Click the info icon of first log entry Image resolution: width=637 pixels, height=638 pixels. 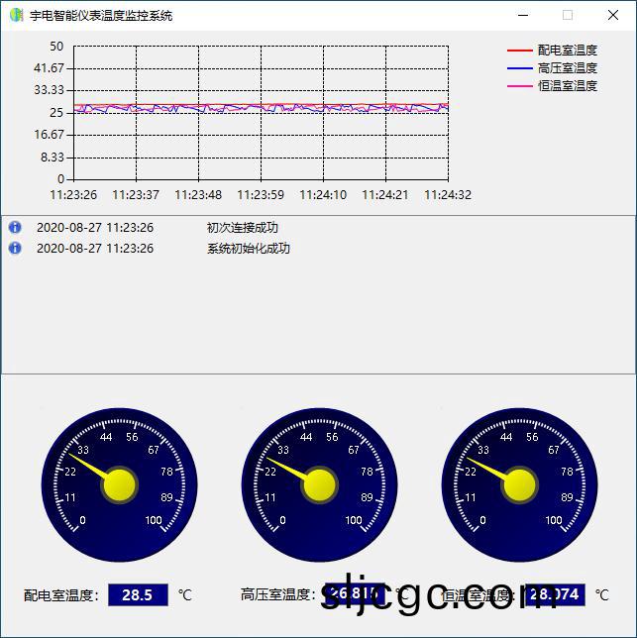tap(15, 227)
